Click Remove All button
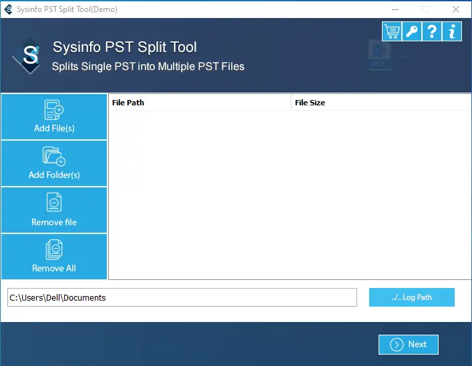 (x=54, y=257)
